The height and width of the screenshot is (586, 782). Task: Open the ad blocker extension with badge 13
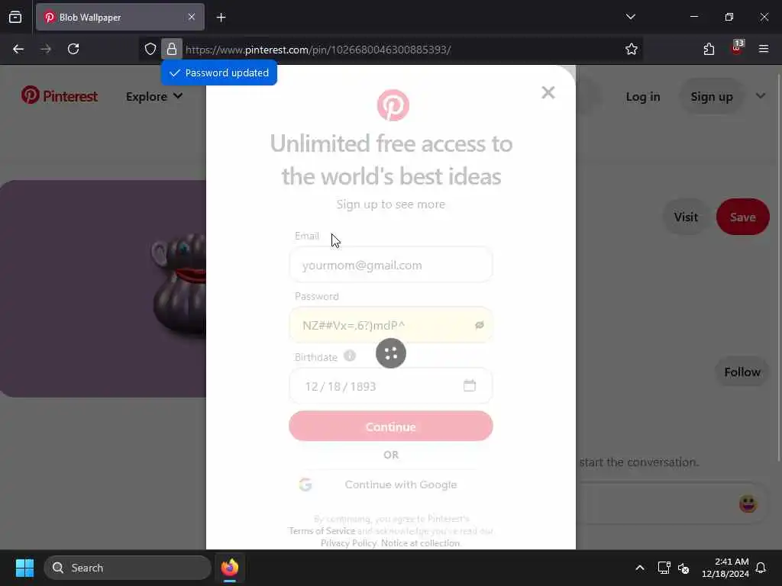click(x=737, y=48)
